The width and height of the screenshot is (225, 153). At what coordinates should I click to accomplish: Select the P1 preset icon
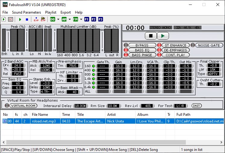87,19
